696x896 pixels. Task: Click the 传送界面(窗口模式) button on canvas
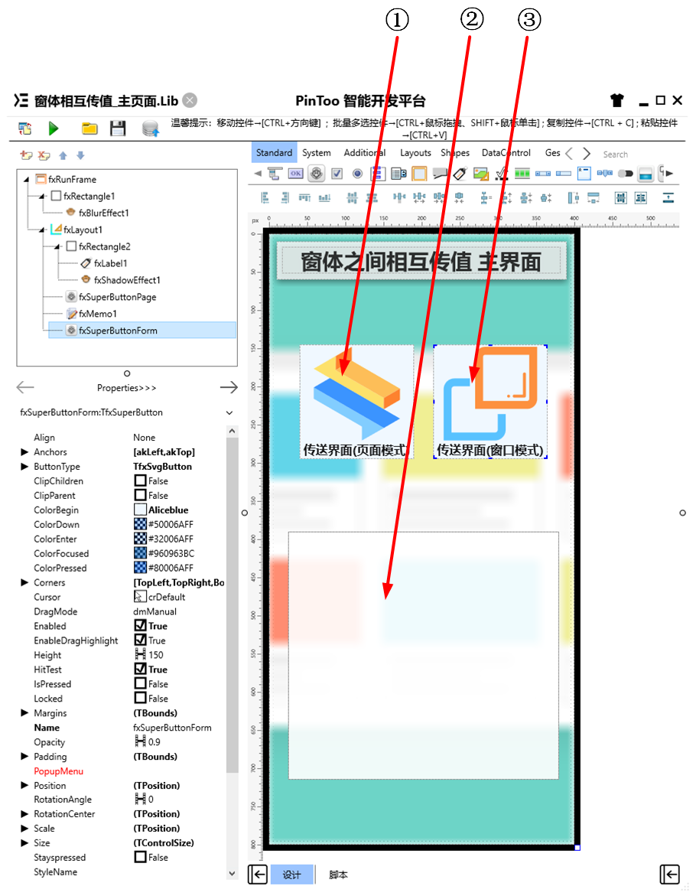coord(490,402)
